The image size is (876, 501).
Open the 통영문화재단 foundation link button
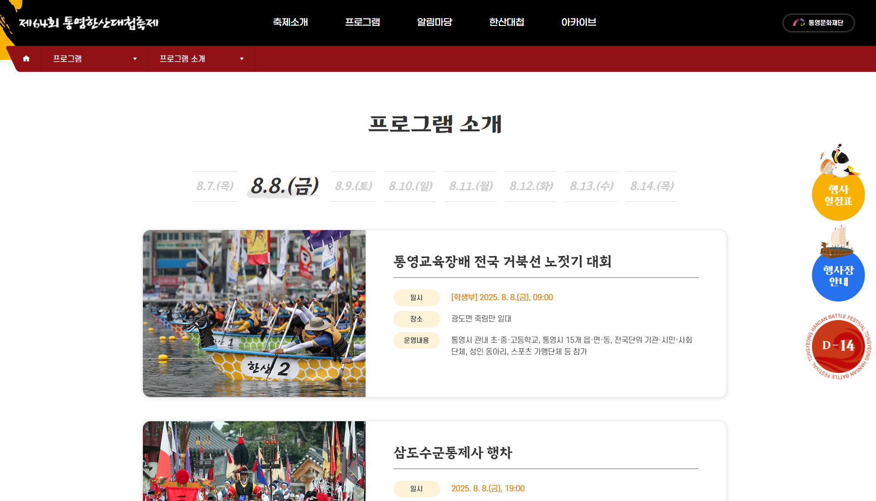818,23
